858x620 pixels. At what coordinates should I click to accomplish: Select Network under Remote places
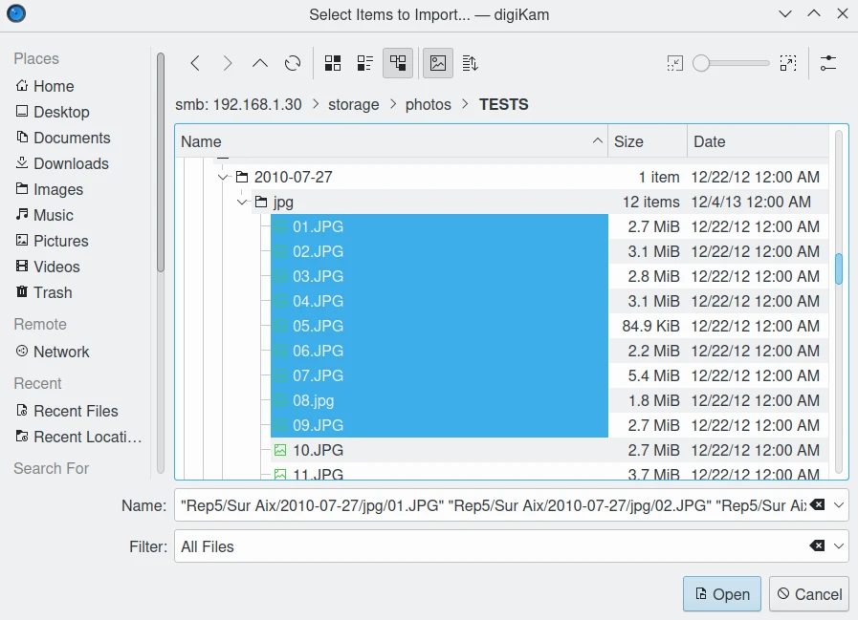tap(61, 352)
